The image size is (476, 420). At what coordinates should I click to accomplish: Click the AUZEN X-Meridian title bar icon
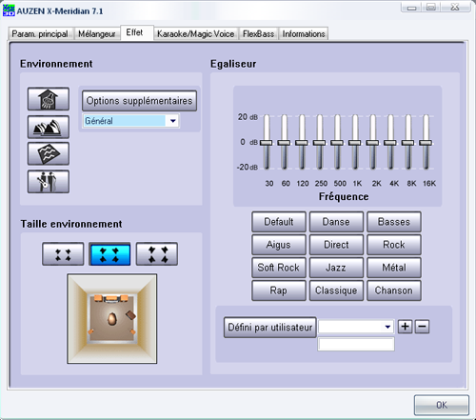click(x=9, y=10)
